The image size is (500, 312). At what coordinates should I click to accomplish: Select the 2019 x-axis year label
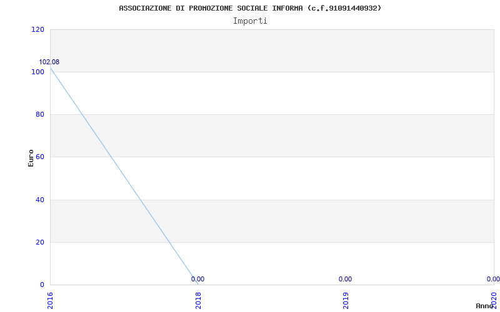346,301
